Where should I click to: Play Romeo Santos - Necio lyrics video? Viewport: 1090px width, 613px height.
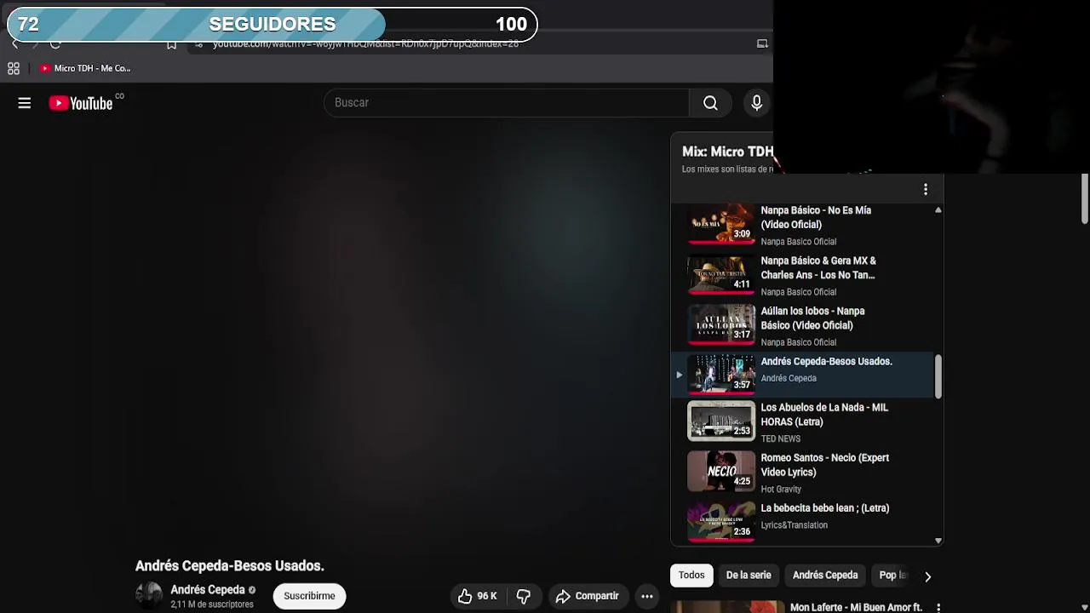tap(824, 465)
